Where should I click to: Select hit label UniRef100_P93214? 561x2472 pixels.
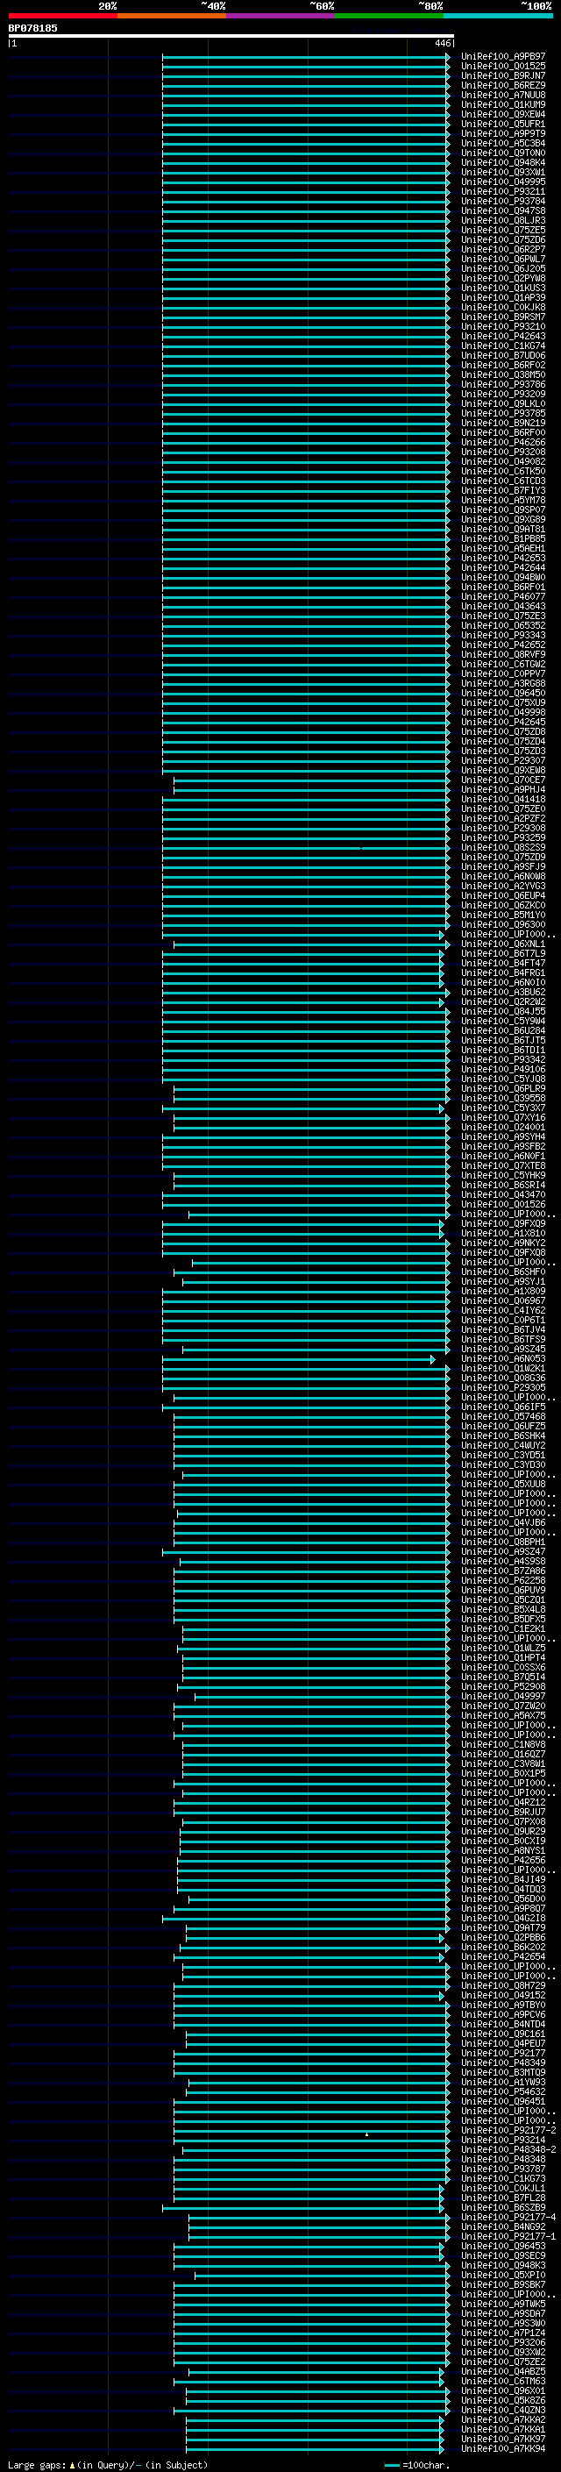click(502, 2140)
